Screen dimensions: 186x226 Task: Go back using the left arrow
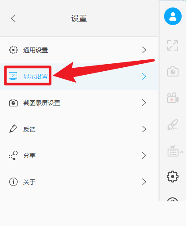(13, 18)
